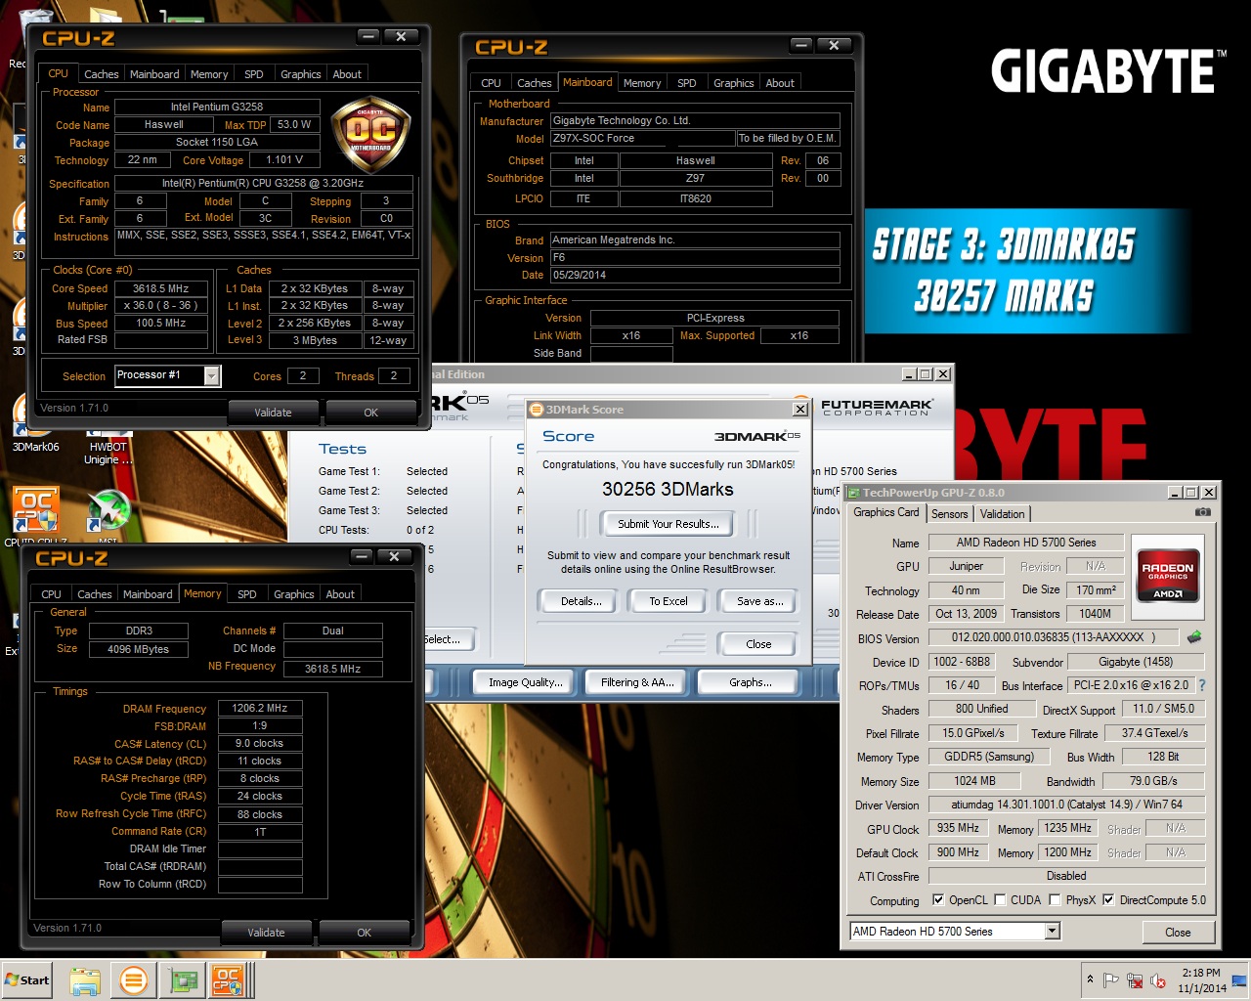This screenshot has width=1251, height=1001.
Task: Click the orange 3DMark taskbar icon
Action: click(134, 979)
